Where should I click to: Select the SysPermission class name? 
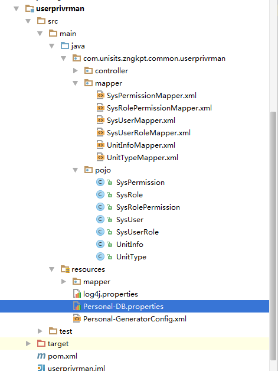(140, 183)
